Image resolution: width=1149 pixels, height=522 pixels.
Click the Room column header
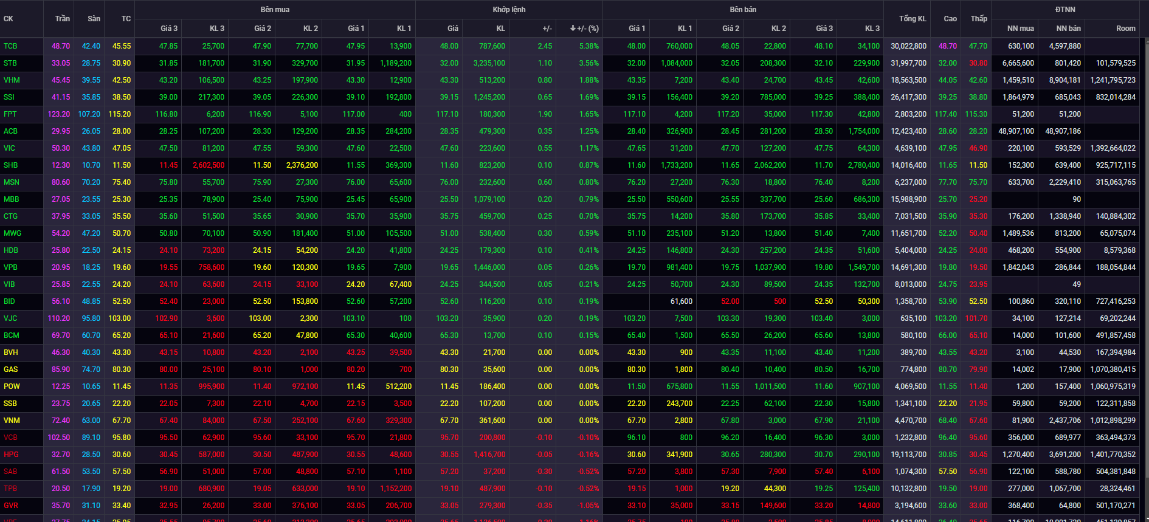(1125, 29)
